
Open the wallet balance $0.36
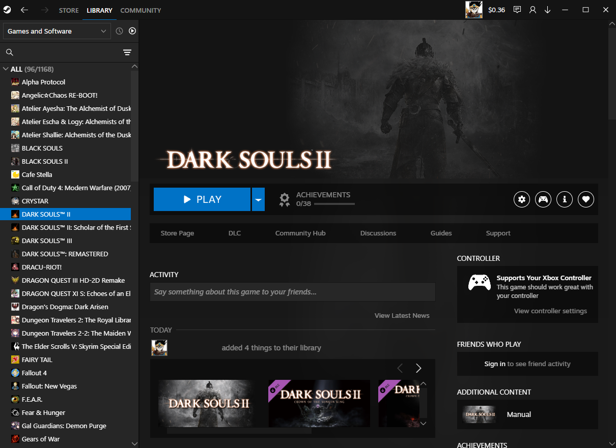coord(496,10)
